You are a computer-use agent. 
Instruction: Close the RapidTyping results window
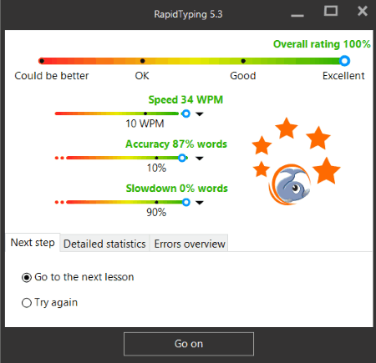pos(363,11)
